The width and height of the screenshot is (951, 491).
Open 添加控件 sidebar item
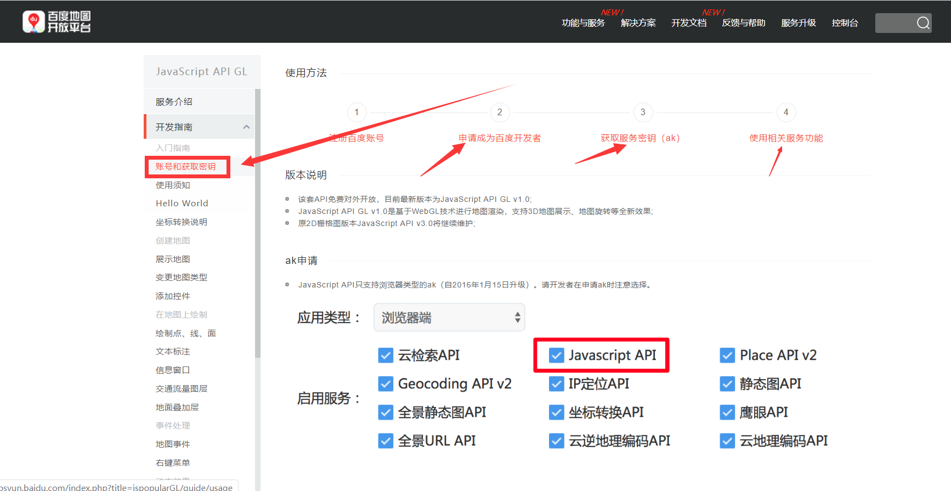(x=173, y=296)
